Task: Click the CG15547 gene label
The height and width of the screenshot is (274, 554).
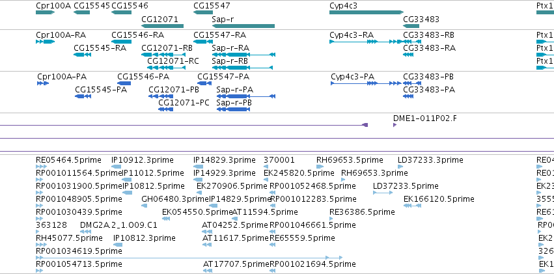Action: pos(212,6)
